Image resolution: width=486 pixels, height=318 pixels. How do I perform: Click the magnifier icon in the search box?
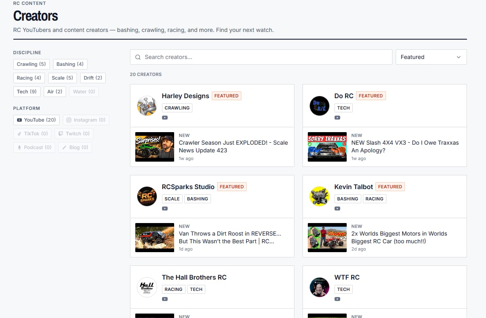pyautogui.click(x=138, y=57)
